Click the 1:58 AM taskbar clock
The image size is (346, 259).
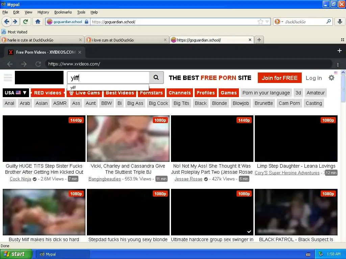pos(333,254)
